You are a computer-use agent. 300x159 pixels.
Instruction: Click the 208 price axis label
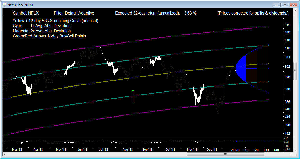(x=287, y=125)
